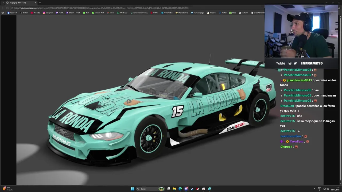Open the ESP language switcher
This screenshot has height=192, width=342.
(320, 189)
